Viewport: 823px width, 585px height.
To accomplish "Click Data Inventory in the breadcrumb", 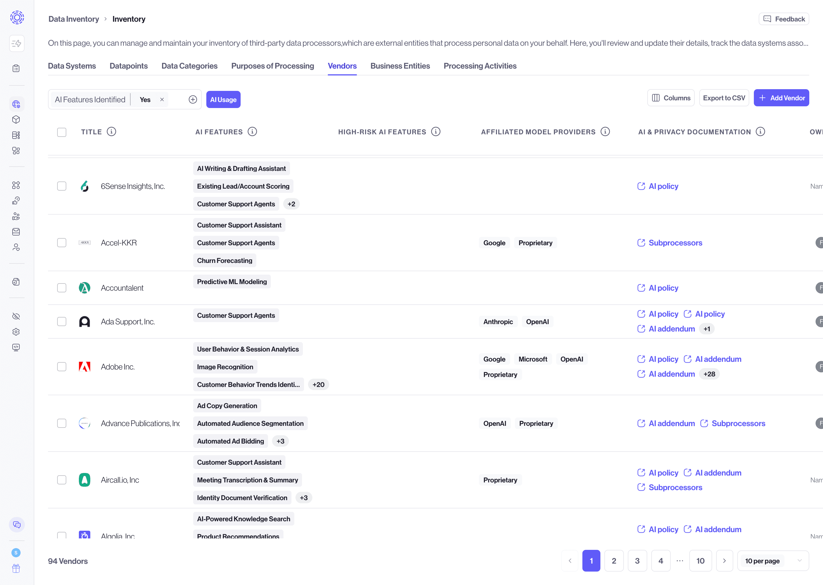I will pos(74,19).
